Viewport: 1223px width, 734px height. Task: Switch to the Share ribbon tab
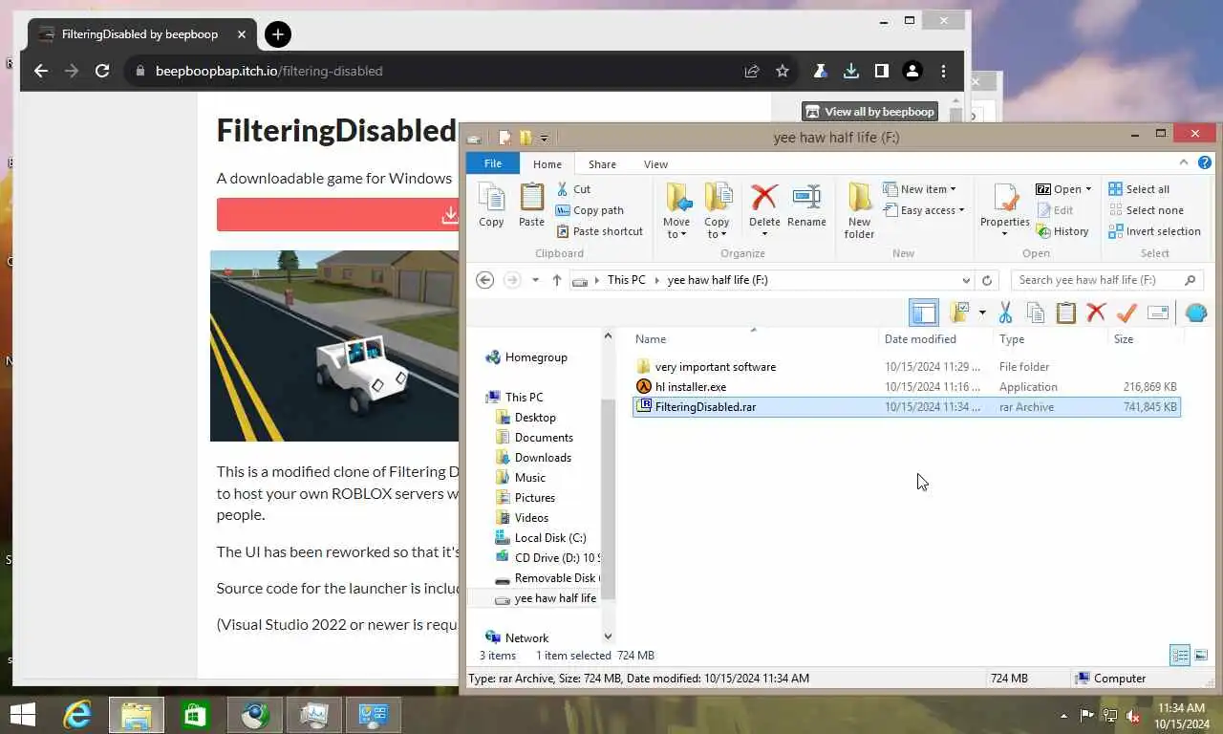(x=602, y=164)
